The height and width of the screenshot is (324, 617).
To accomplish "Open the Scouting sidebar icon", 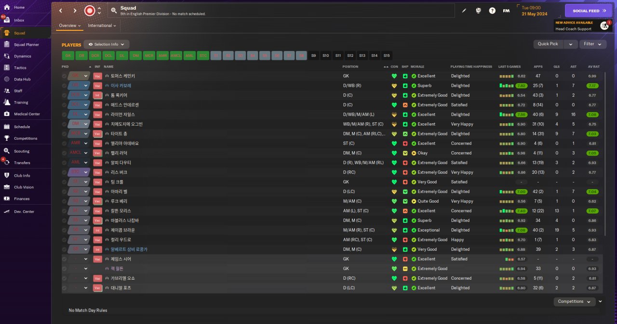I will (x=7, y=151).
